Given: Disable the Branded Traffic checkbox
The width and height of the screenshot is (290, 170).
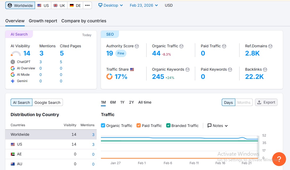Looking at the screenshot, I should tap(168, 126).
